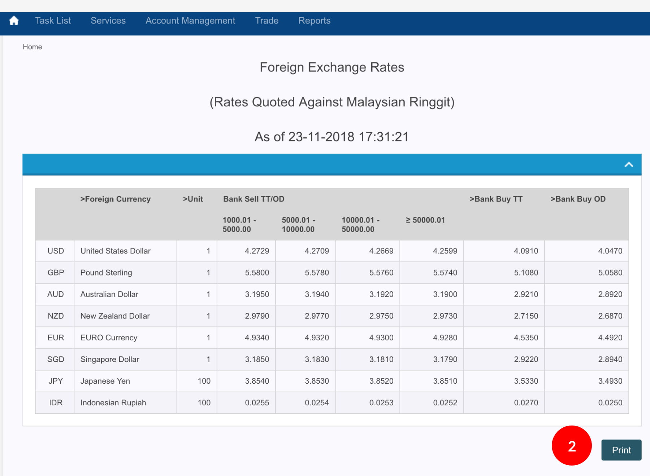Open the Services menu
This screenshot has width=650, height=476.
[x=108, y=21]
